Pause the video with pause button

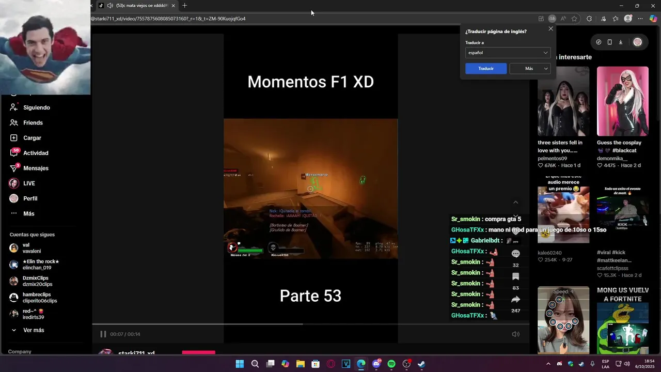click(x=103, y=334)
